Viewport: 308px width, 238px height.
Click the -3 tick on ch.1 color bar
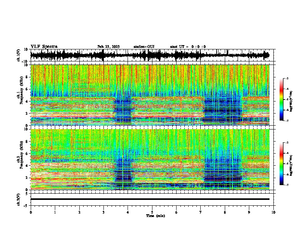tap(287, 79)
